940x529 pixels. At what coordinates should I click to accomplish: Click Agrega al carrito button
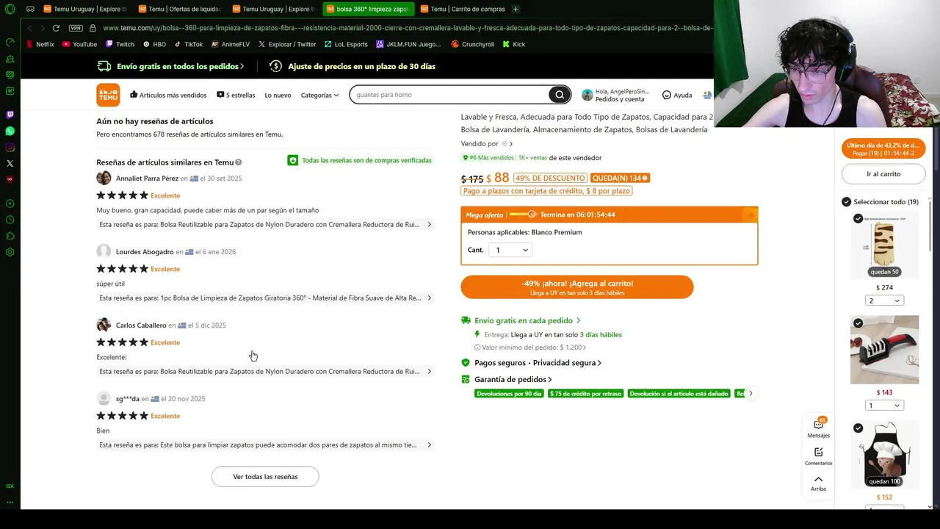tap(576, 287)
